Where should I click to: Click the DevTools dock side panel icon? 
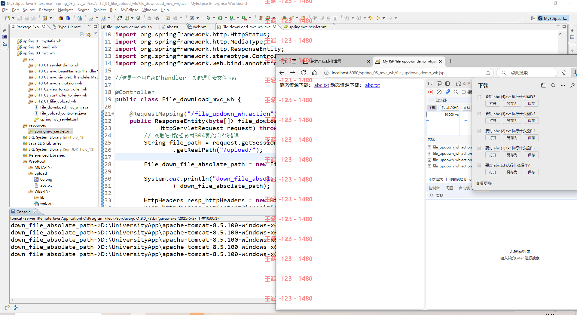(447, 84)
